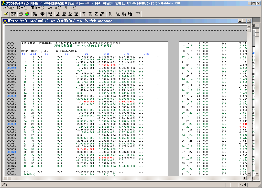The height and width of the screenshot is (188, 262).
Task: Click the 頁 page toolbar icon
Action: [x=110, y=14]
